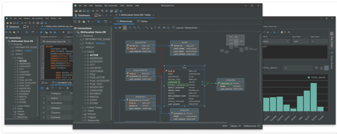Click the "References: 23" status bar text
Viewport: 337px width, 134px height.
(x=251, y=126)
